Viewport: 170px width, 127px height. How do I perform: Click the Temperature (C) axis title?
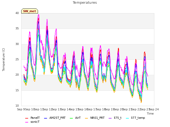tap(3, 60)
